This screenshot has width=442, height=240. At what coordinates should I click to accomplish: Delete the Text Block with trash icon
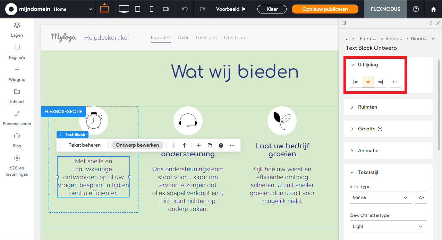coord(221,145)
